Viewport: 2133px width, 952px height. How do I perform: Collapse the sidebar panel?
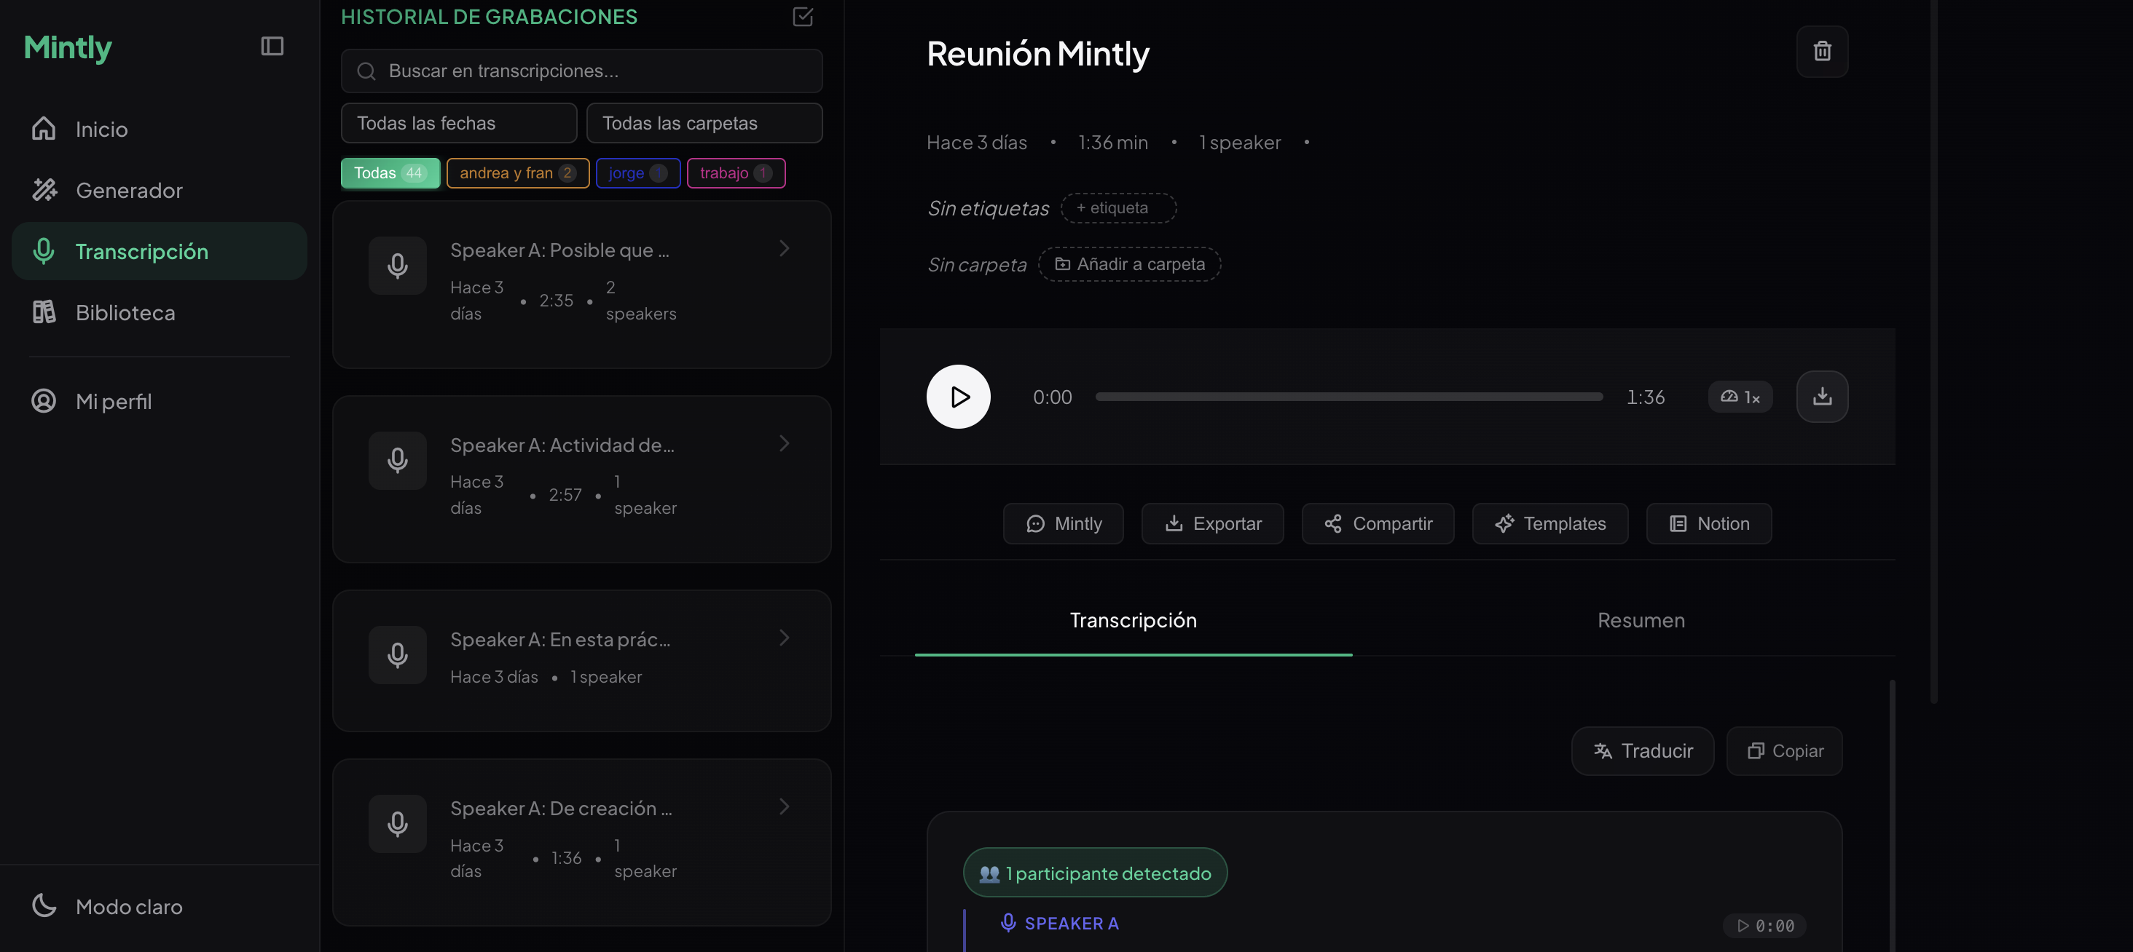pyautogui.click(x=272, y=47)
